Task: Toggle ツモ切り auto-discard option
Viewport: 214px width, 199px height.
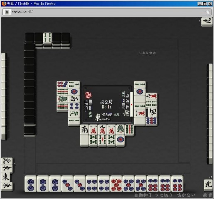Action: [x=163, y=195]
